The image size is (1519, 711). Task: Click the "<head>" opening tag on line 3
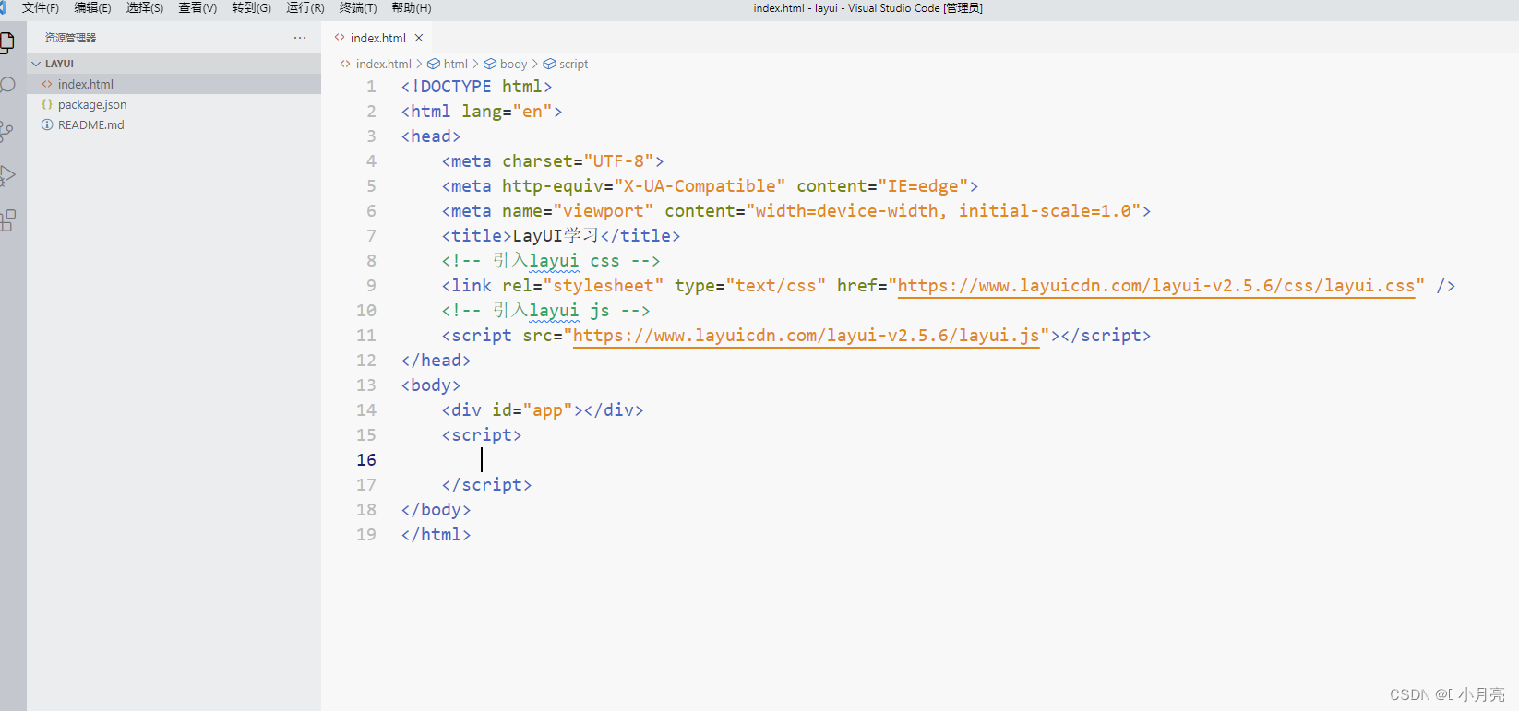(431, 136)
